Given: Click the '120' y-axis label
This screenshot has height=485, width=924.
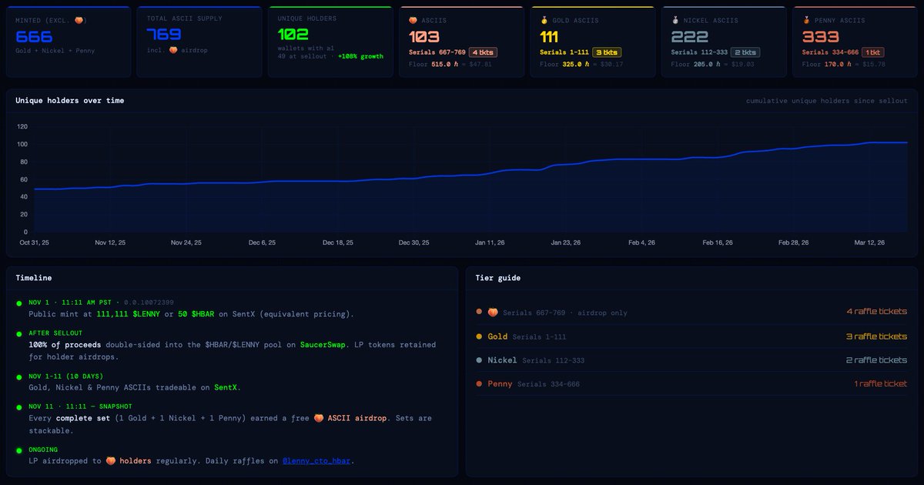Looking at the screenshot, I should tap(22, 126).
